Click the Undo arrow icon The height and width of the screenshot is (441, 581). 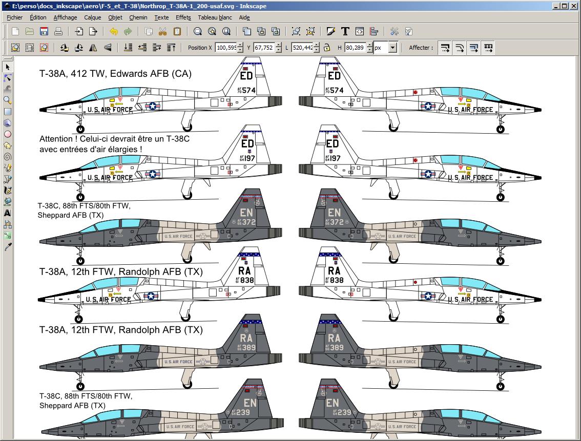click(114, 32)
